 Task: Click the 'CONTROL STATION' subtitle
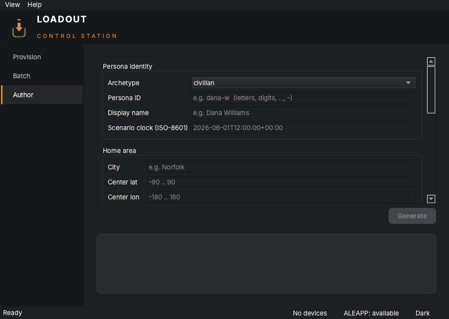click(x=77, y=36)
